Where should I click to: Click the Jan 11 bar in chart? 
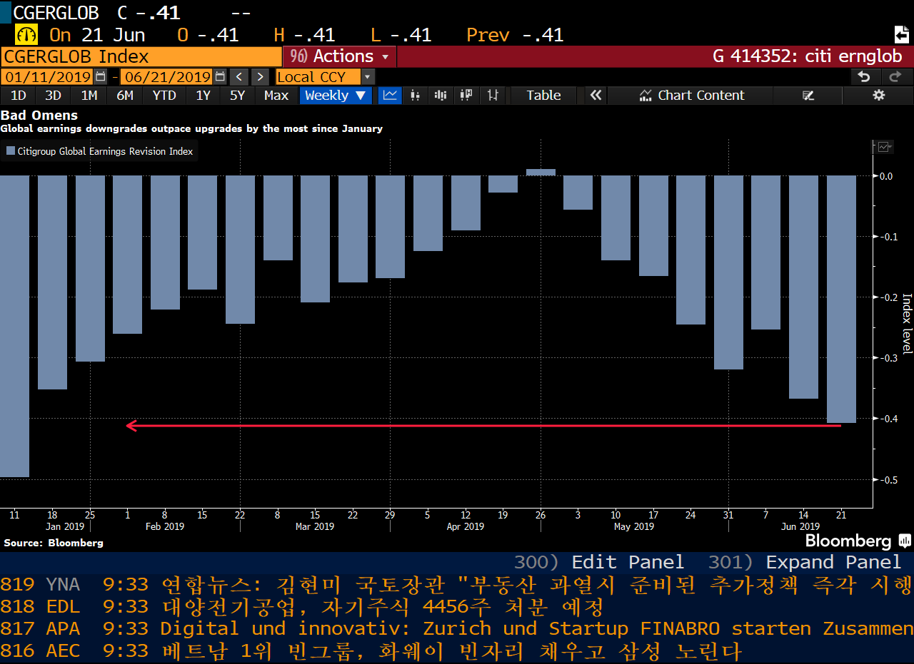point(14,326)
